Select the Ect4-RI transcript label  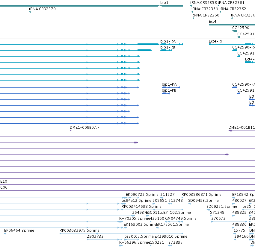(x=215, y=41)
